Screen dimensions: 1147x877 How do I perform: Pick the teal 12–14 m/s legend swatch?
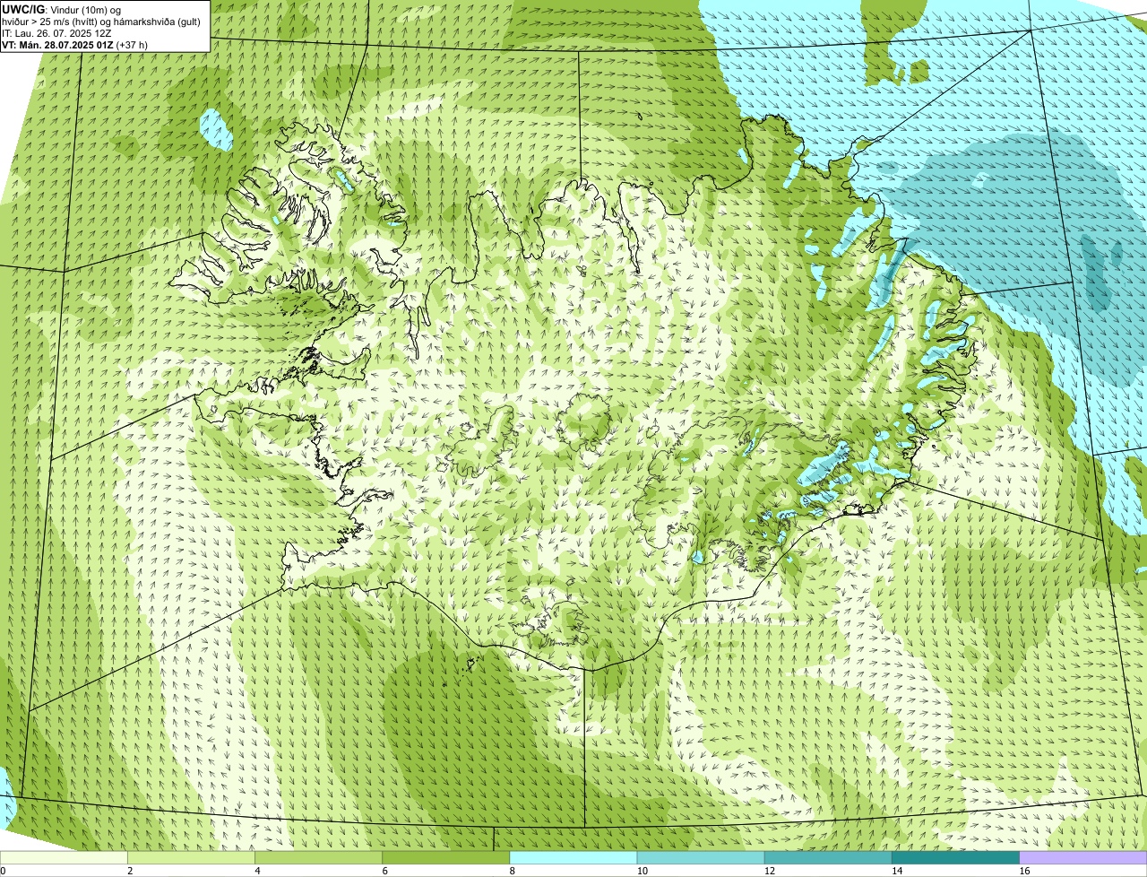pyautogui.click(x=828, y=858)
